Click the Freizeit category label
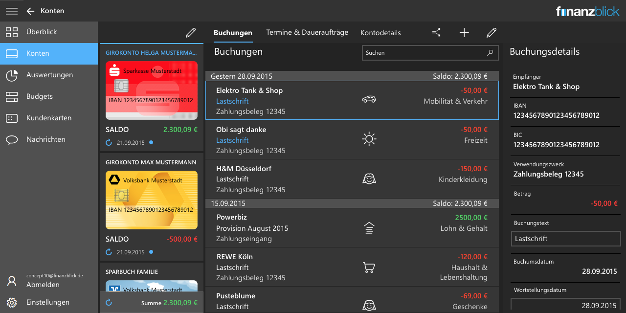Image resolution: width=626 pixels, height=313 pixels. point(476,140)
